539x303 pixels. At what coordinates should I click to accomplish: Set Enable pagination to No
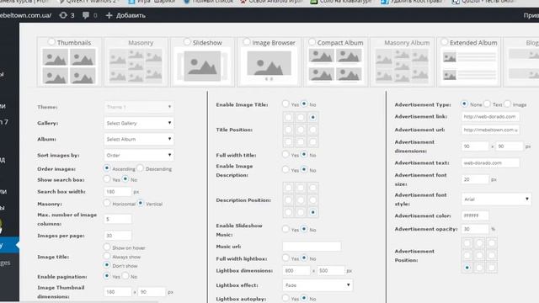[x=125, y=275]
